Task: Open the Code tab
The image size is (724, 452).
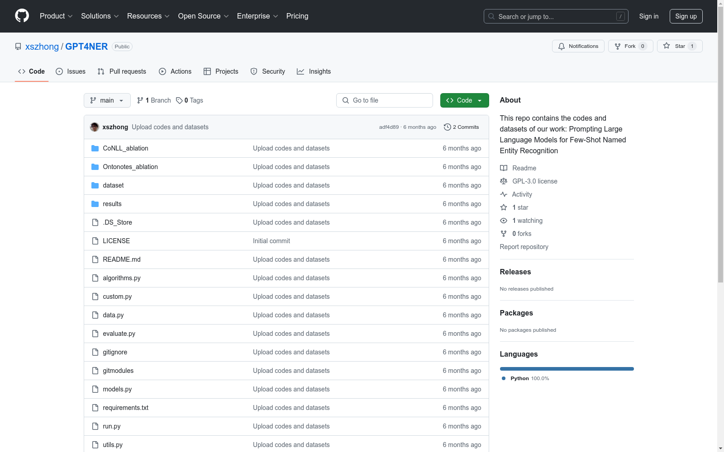Action: tap(32, 71)
